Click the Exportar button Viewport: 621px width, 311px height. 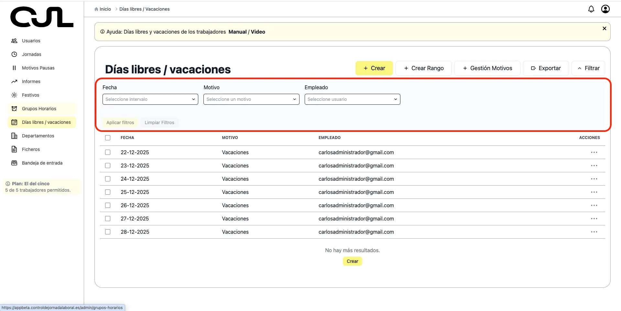click(x=546, y=68)
